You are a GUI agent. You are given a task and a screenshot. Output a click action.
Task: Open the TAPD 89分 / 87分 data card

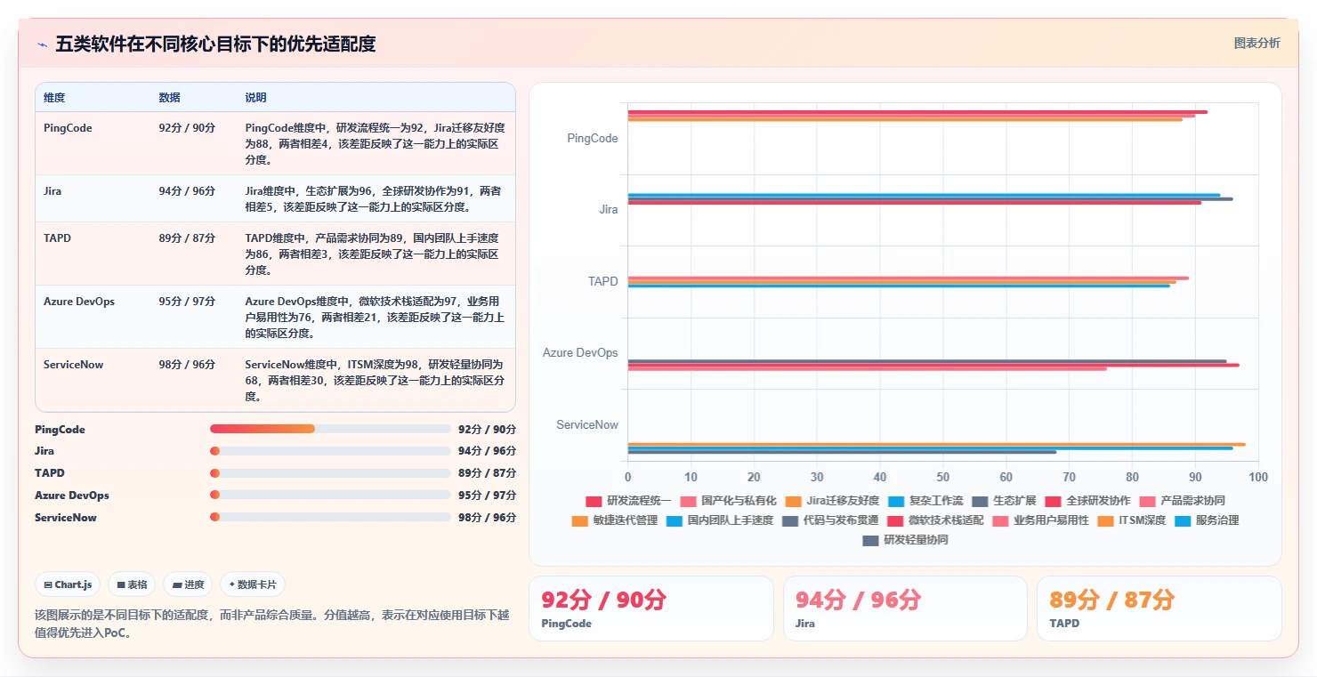[x=1159, y=608]
